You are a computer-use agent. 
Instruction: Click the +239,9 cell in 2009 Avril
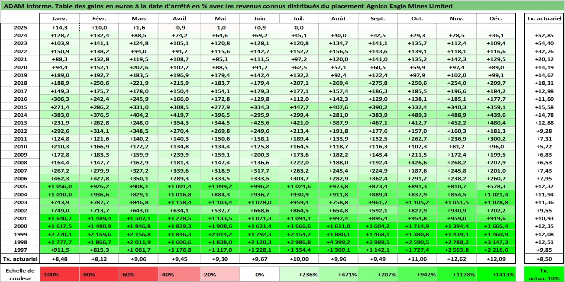178,155
